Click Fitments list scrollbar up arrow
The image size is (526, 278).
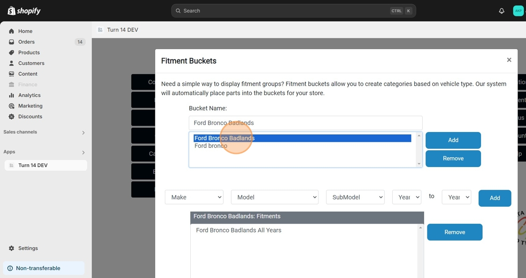click(420, 228)
